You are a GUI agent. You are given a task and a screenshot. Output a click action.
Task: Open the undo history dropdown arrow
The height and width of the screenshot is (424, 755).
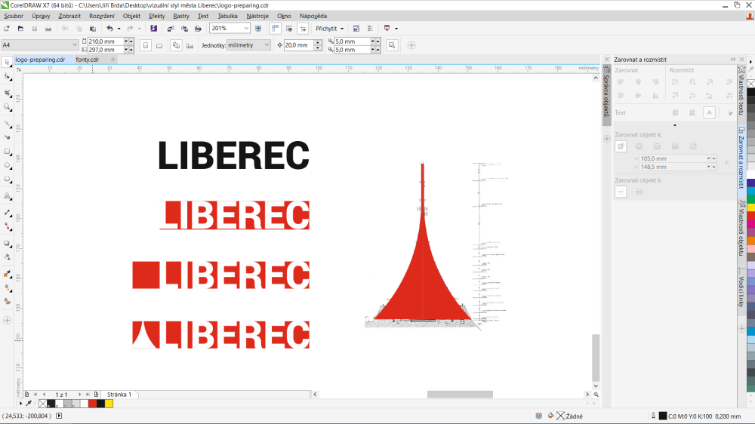119,29
